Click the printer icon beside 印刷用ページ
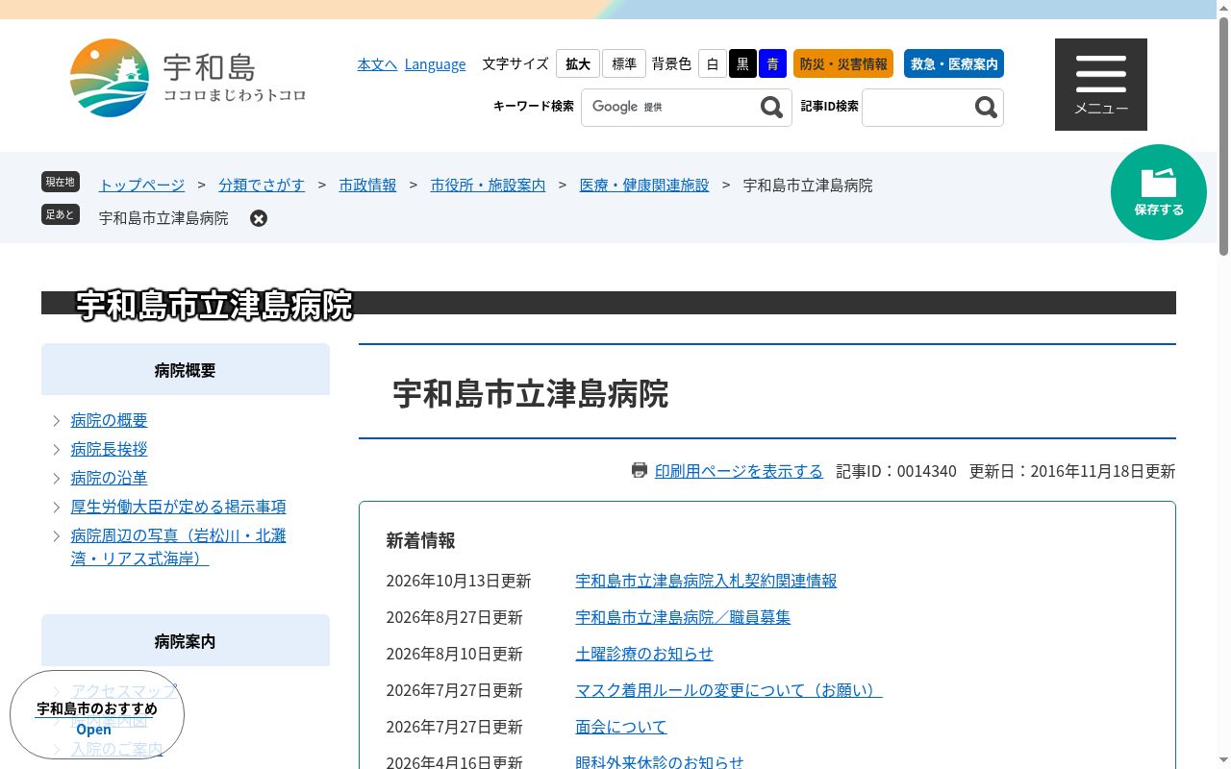Image resolution: width=1231 pixels, height=769 pixels. (x=640, y=470)
